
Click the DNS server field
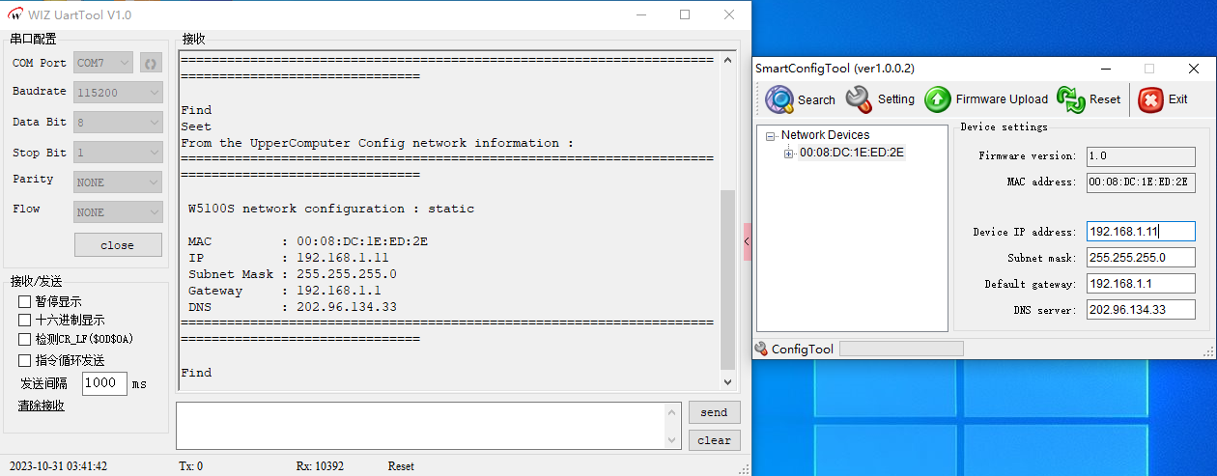(1141, 310)
